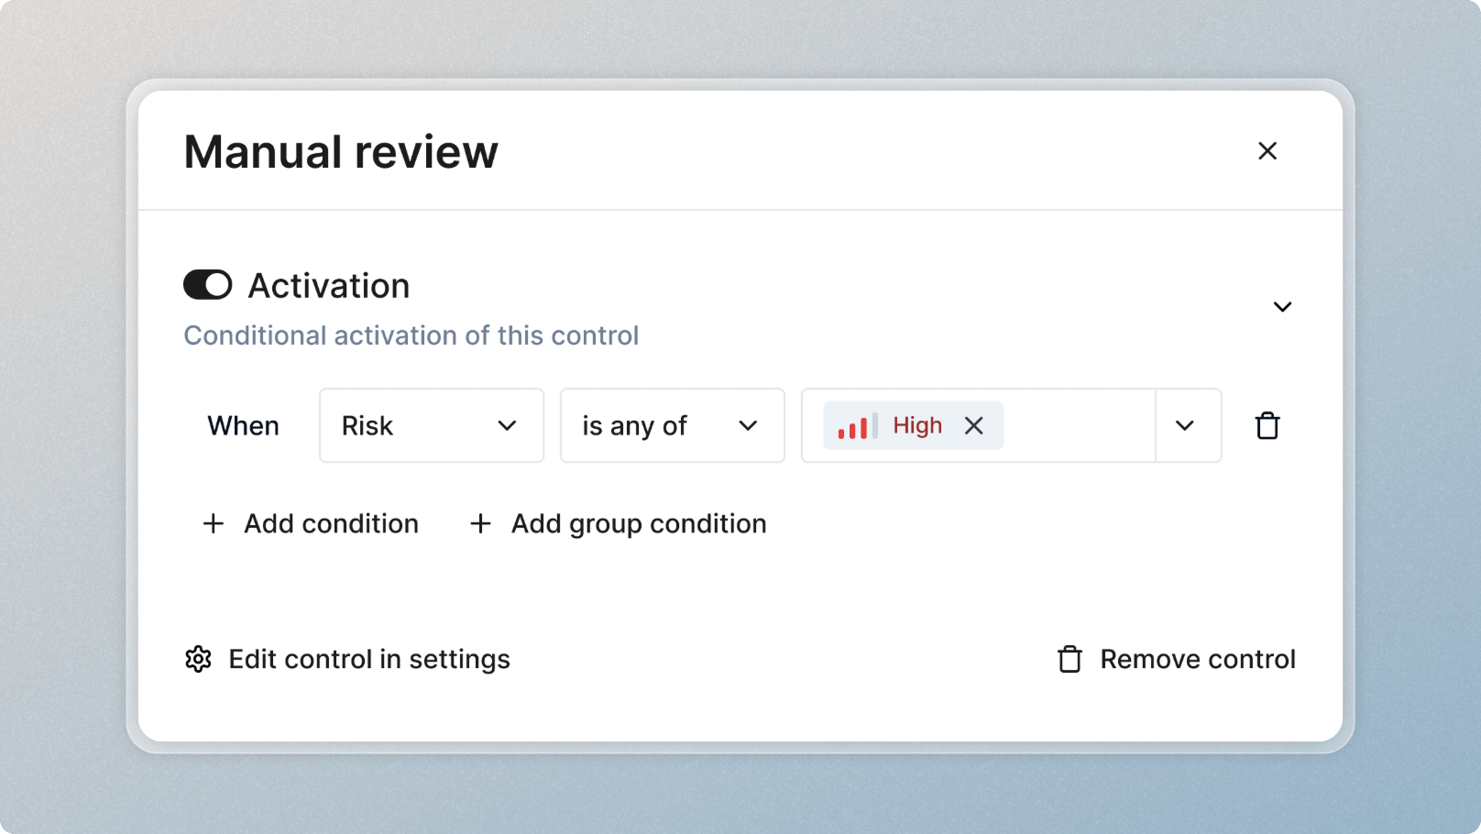Click Add condition
The image size is (1481, 834).
(x=311, y=523)
